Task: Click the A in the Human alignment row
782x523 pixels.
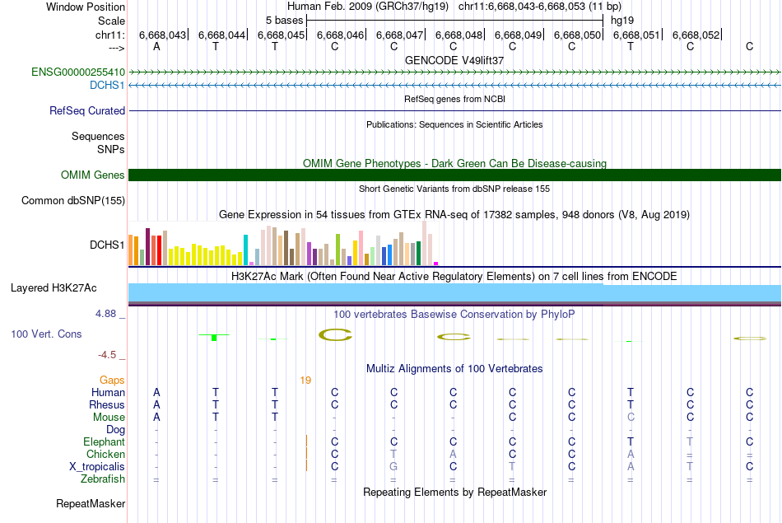Action: point(156,393)
